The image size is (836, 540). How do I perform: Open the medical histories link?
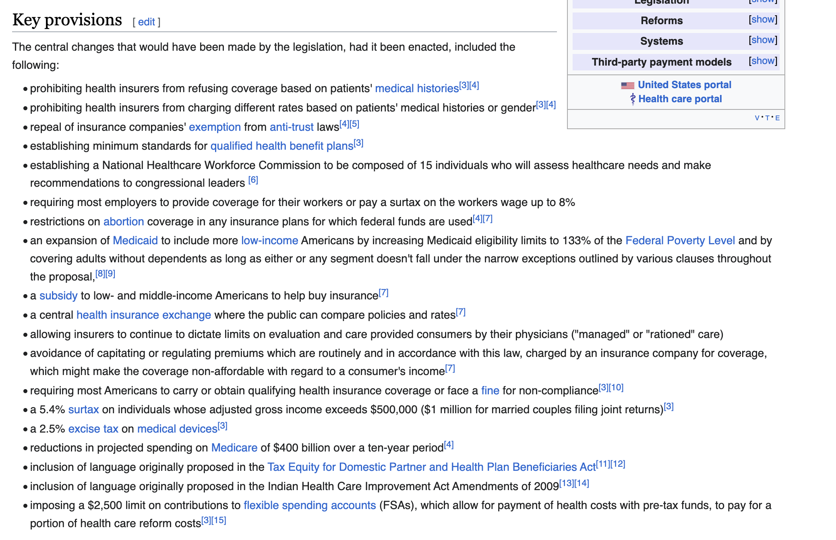tap(417, 89)
